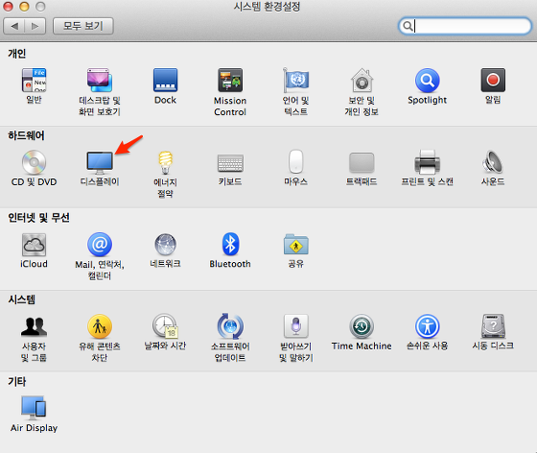
Task: Close the 시스템 환경설정 window
Action: click(8, 6)
